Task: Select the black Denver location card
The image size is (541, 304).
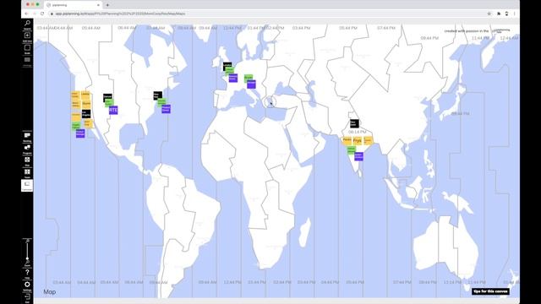Action: pos(107,97)
